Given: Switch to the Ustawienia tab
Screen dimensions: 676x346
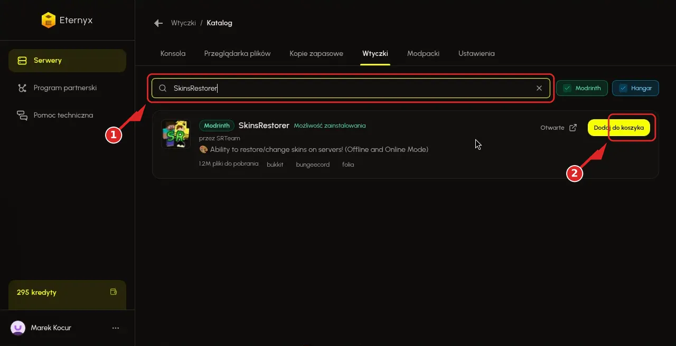Looking at the screenshot, I should [476, 54].
